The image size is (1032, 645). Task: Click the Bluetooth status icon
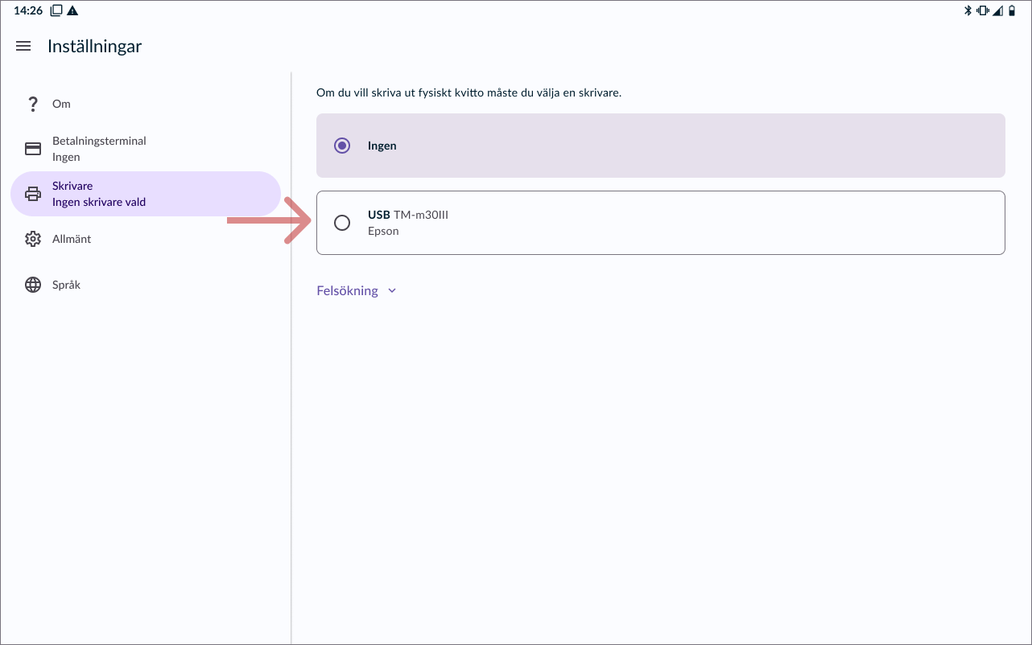(968, 10)
